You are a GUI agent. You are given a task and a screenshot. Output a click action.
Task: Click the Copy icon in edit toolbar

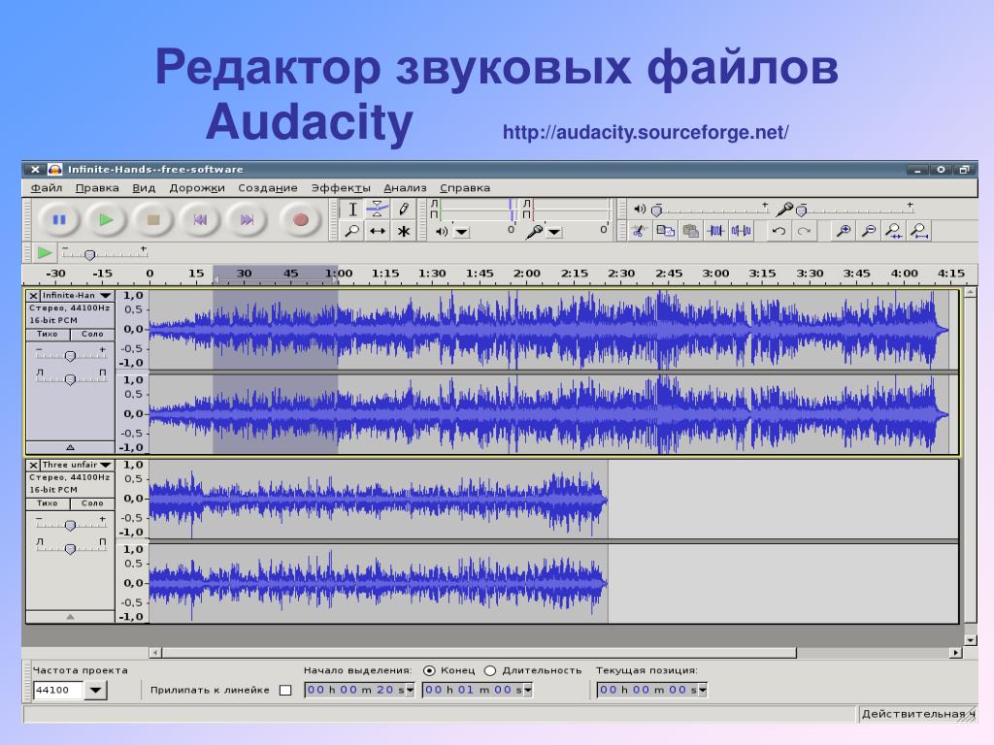pyautogui.click(x=665, y=231)
